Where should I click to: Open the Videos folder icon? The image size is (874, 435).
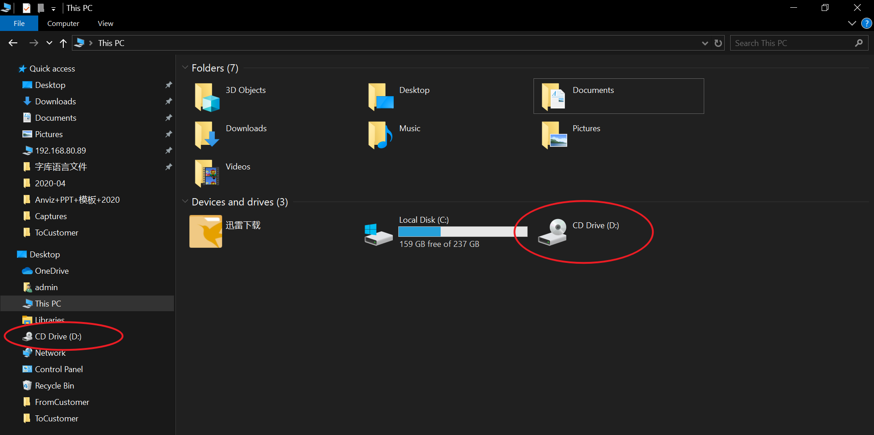207,173
